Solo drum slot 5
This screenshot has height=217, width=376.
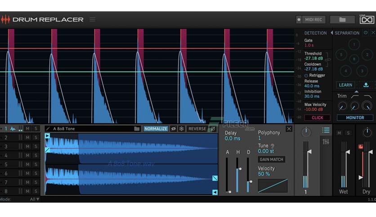pyautogui.click(x=36, y=164)
